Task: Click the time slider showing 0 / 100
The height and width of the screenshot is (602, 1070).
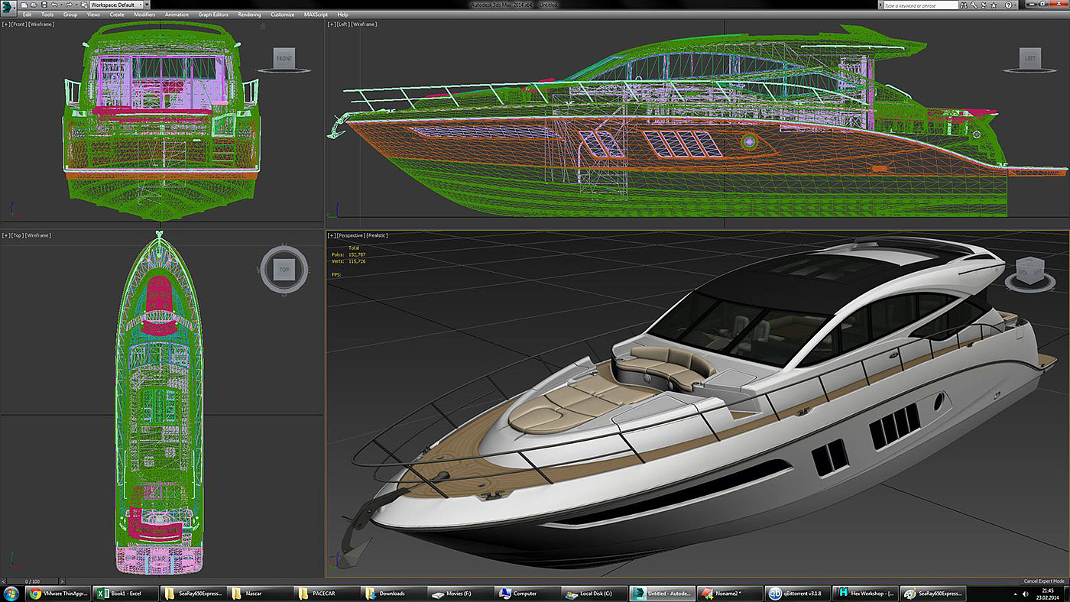Action: 32,581
